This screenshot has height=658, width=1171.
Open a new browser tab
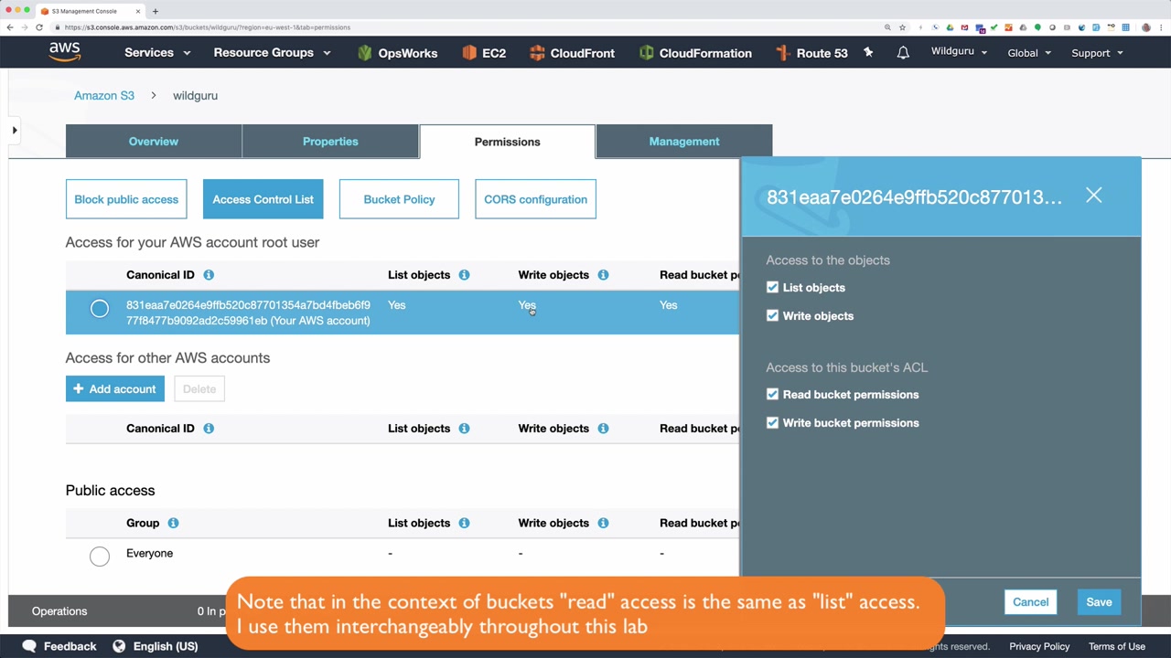point(156,11)
